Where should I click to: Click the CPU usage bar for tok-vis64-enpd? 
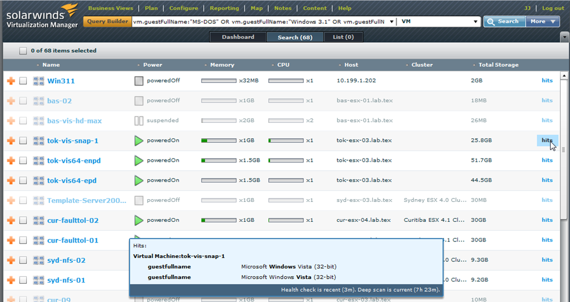(x=286, y=161)
